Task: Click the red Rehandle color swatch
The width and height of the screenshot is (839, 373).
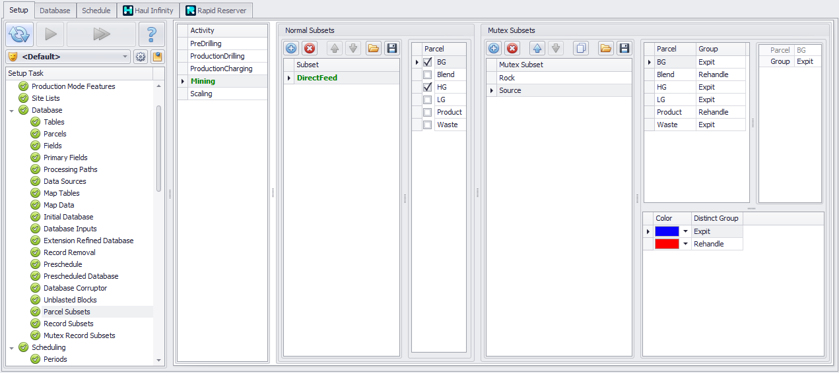Action: point(667,244)
